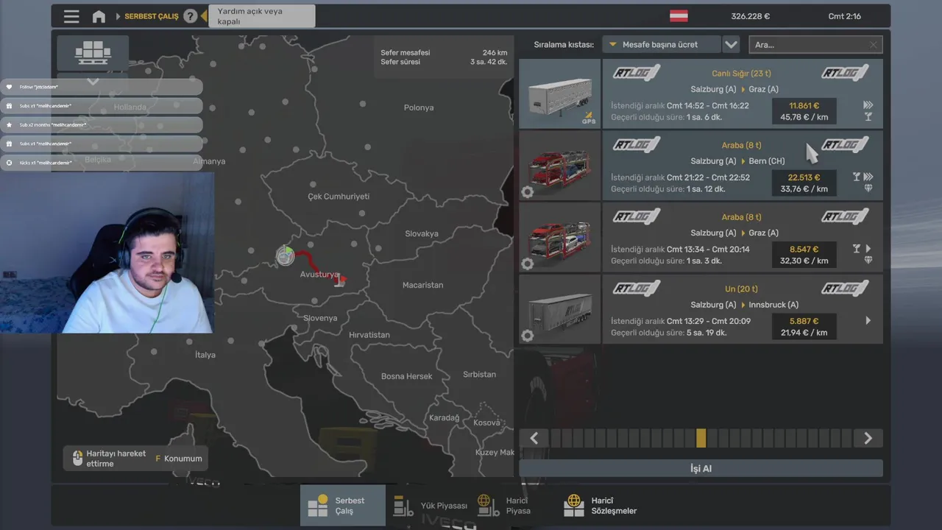Switch to the Serbest Çalış tab
This screenshot has height=530, width=942.
[x=342, y=505]
